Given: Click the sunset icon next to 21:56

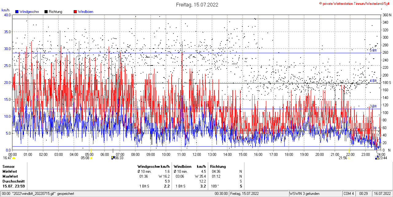Looking at the screenshot, I should 349,158.
